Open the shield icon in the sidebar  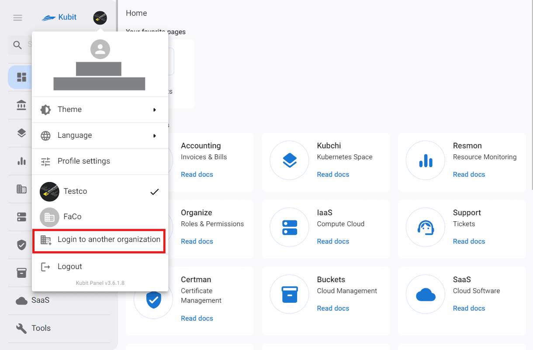coord(21,245)
